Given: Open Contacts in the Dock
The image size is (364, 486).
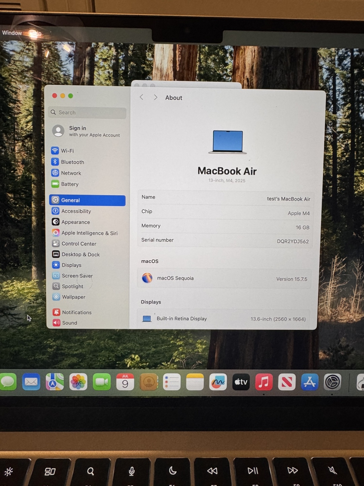Looking at the screenshot, I should point(149,382).
